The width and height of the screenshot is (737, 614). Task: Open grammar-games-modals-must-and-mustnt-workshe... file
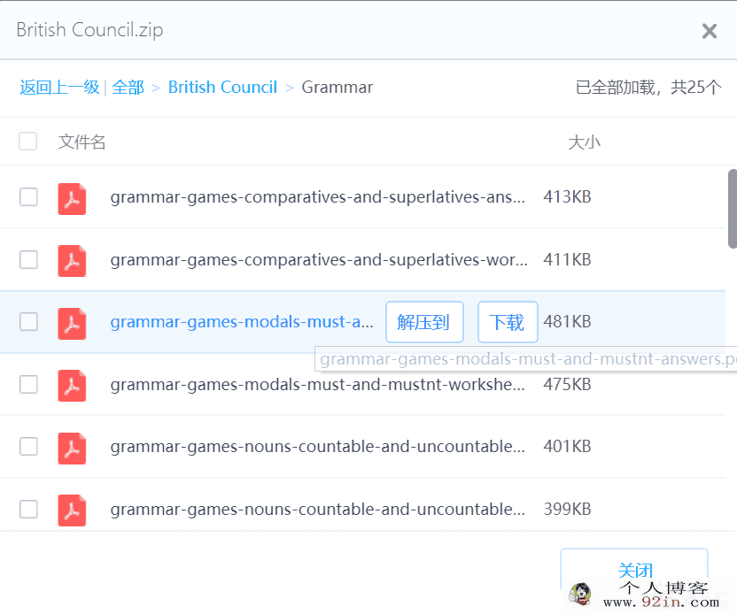coord(318,385)
